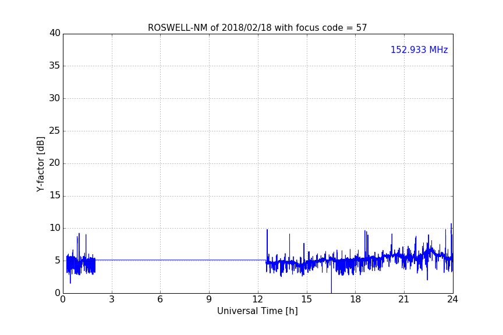Click the plot title 'ROSWELL-NM of 2018/02/18 with focus code = 57'
Screen dimensions: 503x335
pyautogui.click(x=257, y=28)
